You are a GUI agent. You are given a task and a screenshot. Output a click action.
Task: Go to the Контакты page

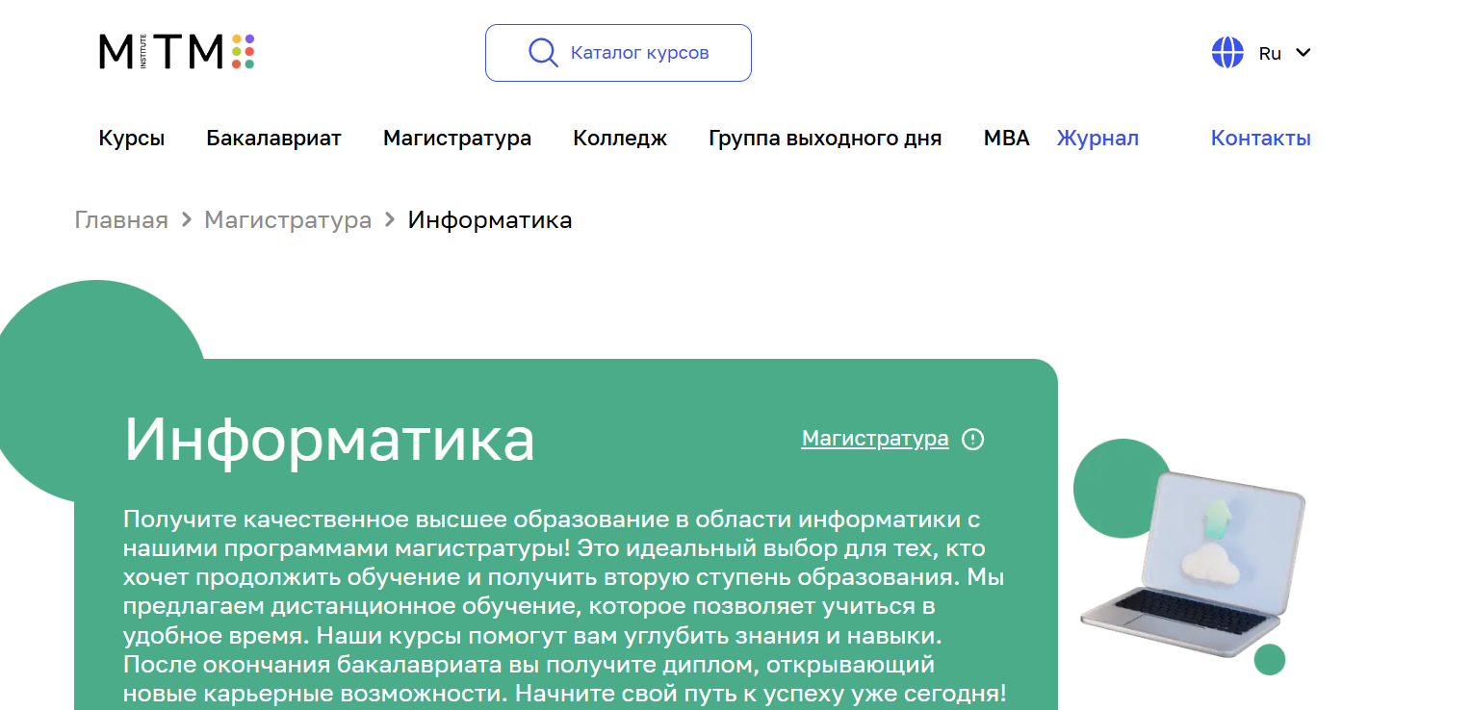[1260, 139]
